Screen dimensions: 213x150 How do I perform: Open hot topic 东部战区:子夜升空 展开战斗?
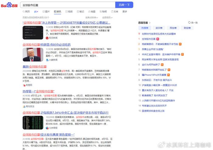(157, 80)
